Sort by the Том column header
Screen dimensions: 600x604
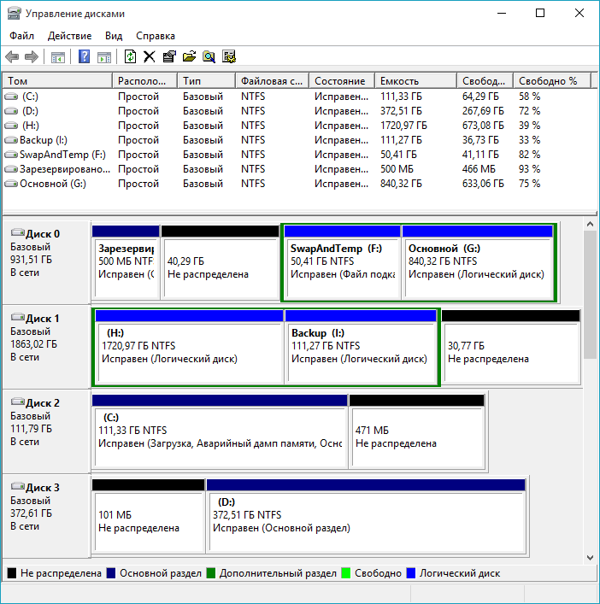[57, 81]
